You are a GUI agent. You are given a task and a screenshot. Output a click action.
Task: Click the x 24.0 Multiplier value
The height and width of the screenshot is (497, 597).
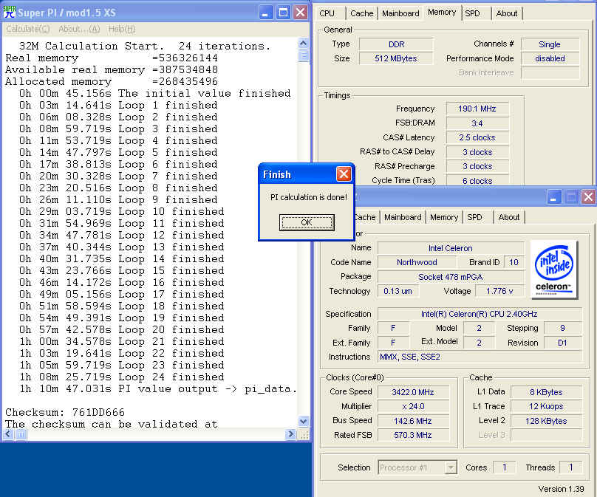click(413, 406)
